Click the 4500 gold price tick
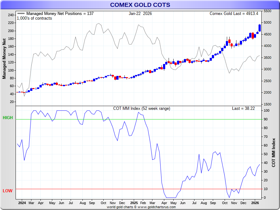The width and height of the screenshot is (280, 210). 268,34
